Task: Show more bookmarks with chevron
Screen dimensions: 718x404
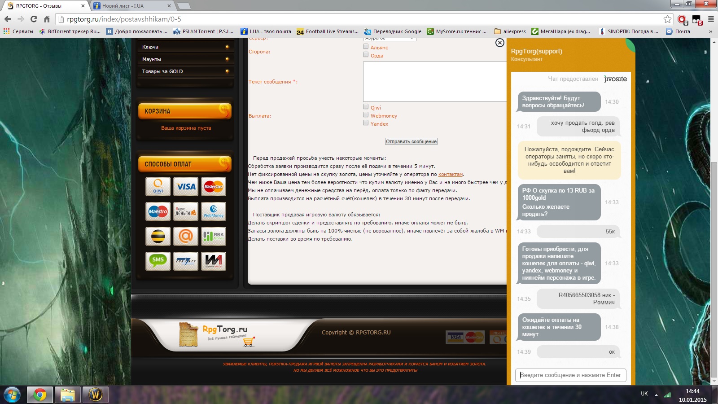Action: click(710, 31)
